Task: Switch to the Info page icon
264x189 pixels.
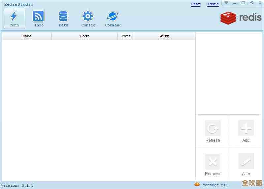Action: tap(39, 18)
